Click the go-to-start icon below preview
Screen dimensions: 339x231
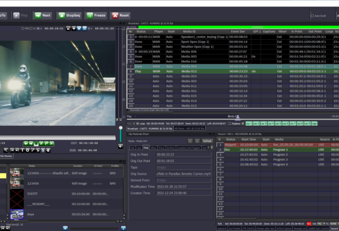click(12, 150)
